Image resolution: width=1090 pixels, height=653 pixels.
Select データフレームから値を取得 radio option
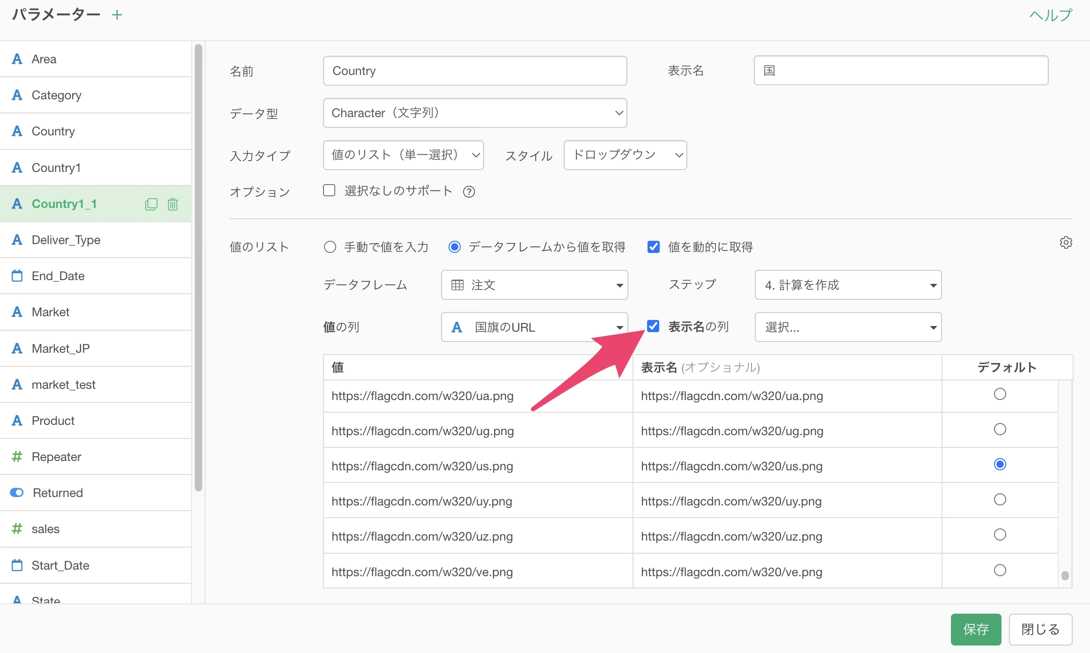coord(455,247)
